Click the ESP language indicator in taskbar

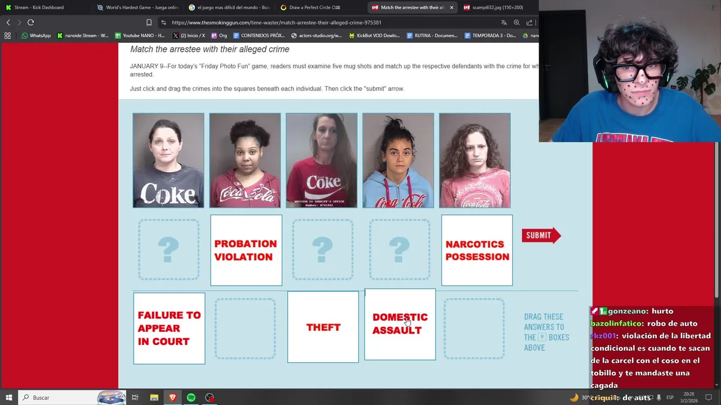tap(669, 398)
